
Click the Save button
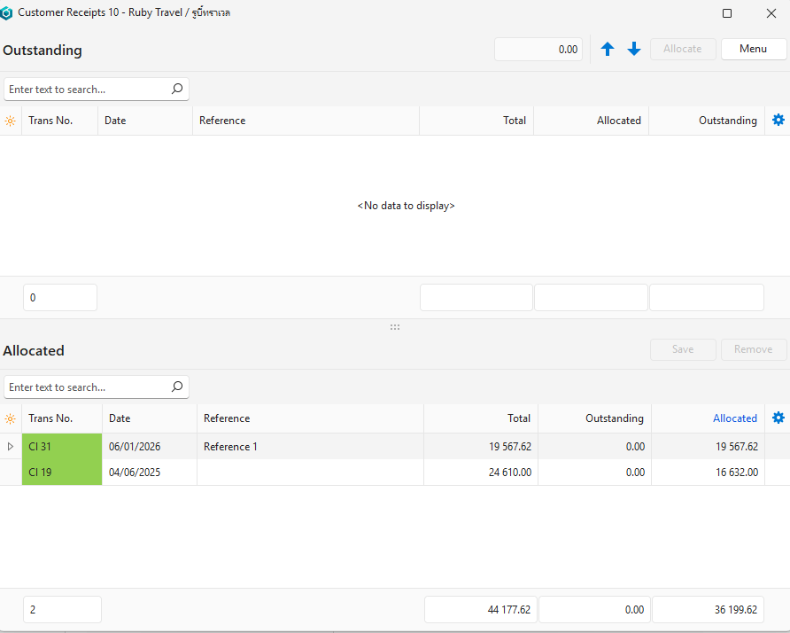(x=683, y=349)
